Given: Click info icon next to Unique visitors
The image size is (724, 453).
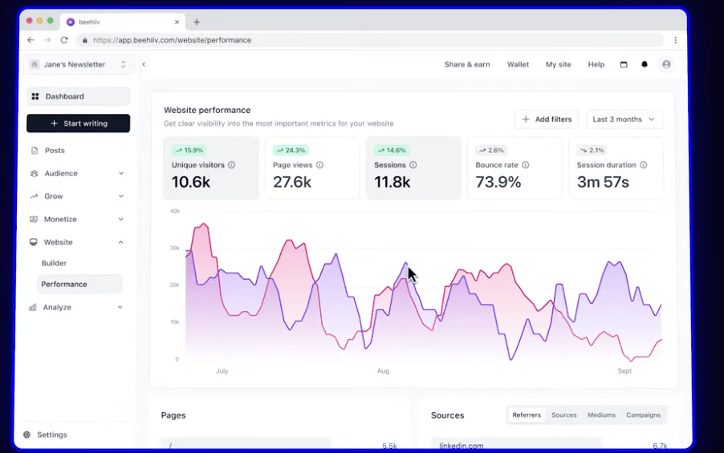Looking at the screenshot, I should (x=232, y=164).
